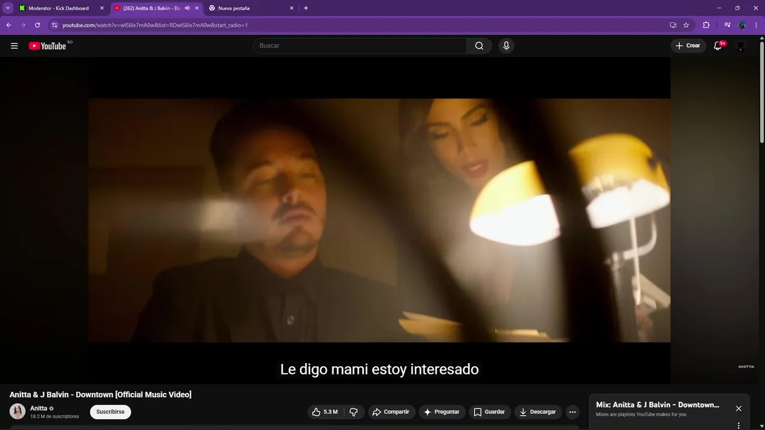Open the Anitta channel name link
The image size is (765, 430).
[39, 408]
